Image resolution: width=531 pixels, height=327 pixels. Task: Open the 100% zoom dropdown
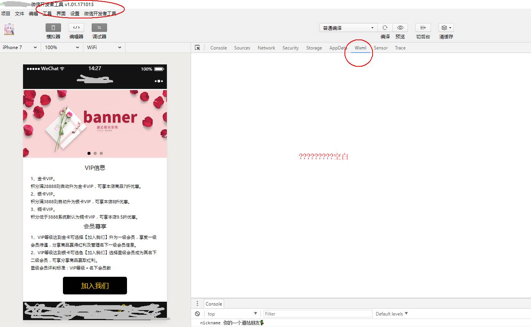point(62,48)
